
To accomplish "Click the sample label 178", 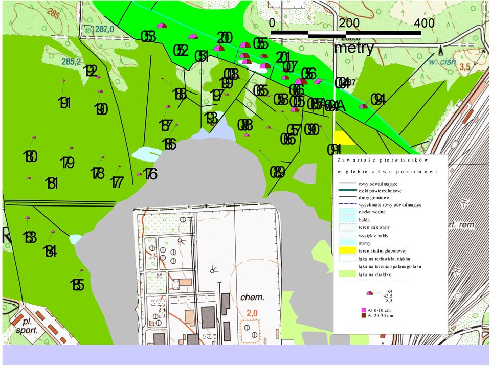I will (97, 173).
